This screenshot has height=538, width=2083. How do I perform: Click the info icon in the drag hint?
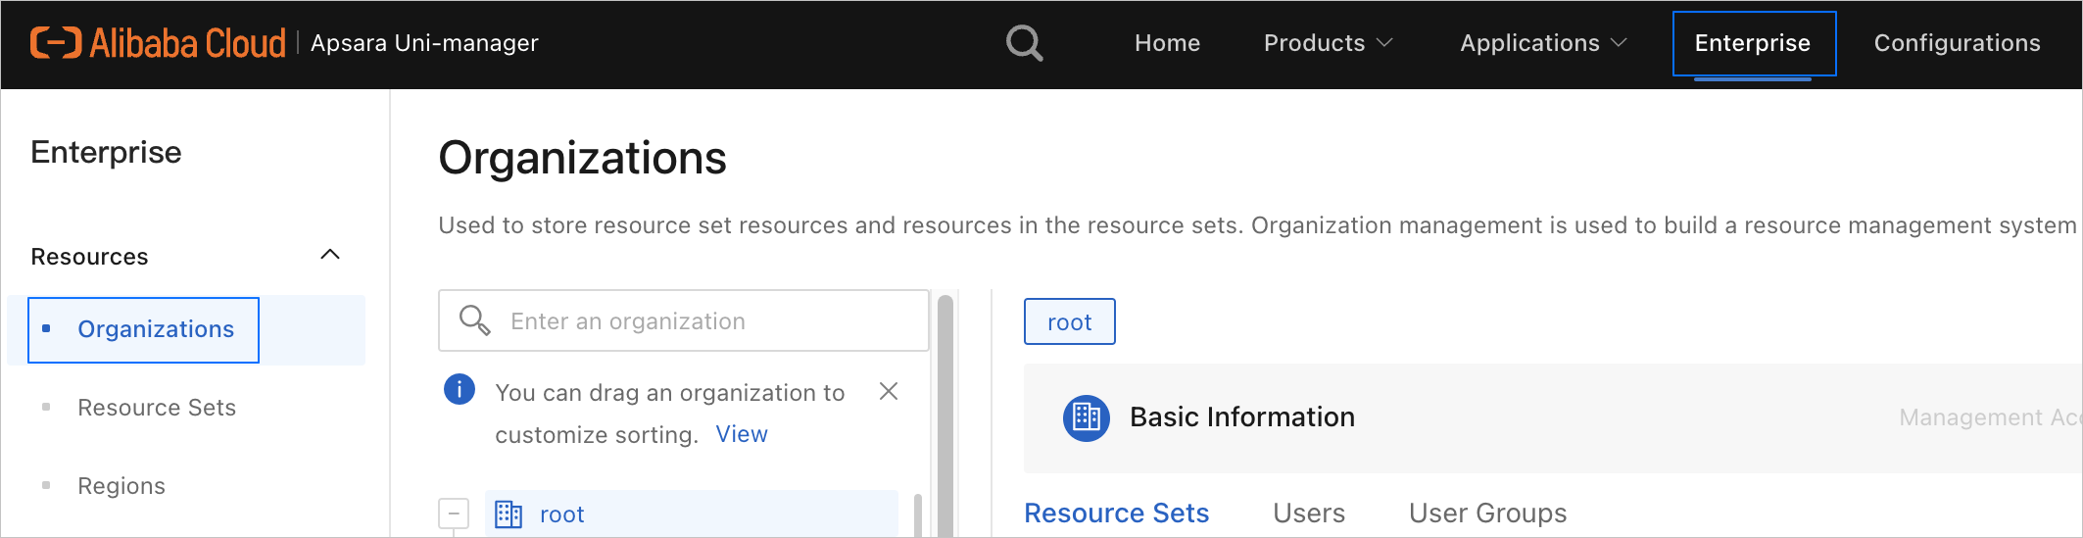click(460, 390)
